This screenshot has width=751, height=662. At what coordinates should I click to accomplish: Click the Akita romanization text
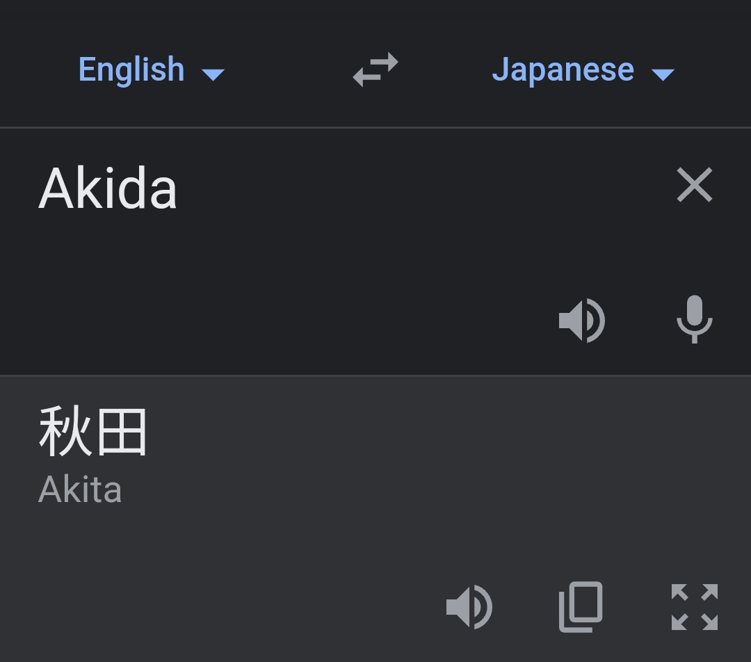click(80, 490)
